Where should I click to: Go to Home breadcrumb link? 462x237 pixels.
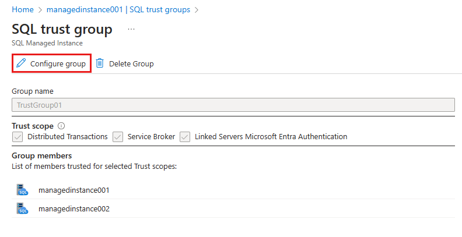coord(23,9)
